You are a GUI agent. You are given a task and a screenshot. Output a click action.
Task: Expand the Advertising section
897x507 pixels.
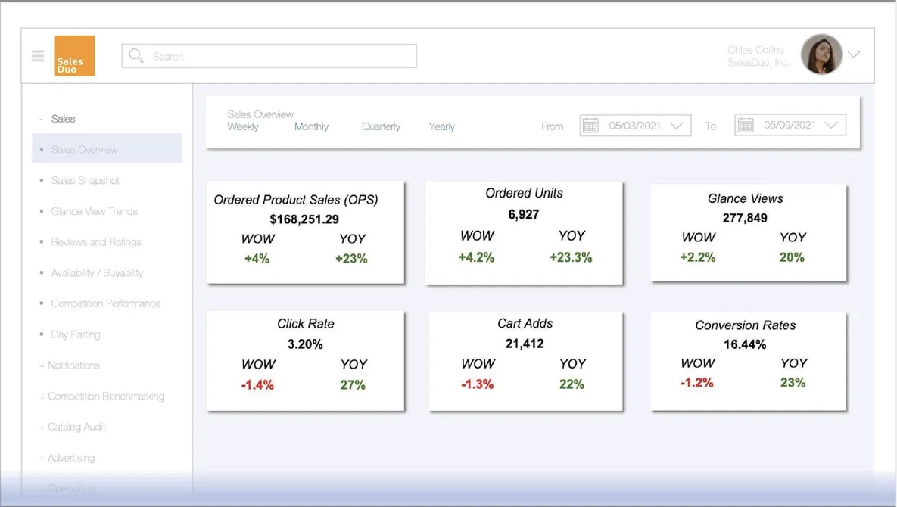pyautogui.click(x=67, y=458)
